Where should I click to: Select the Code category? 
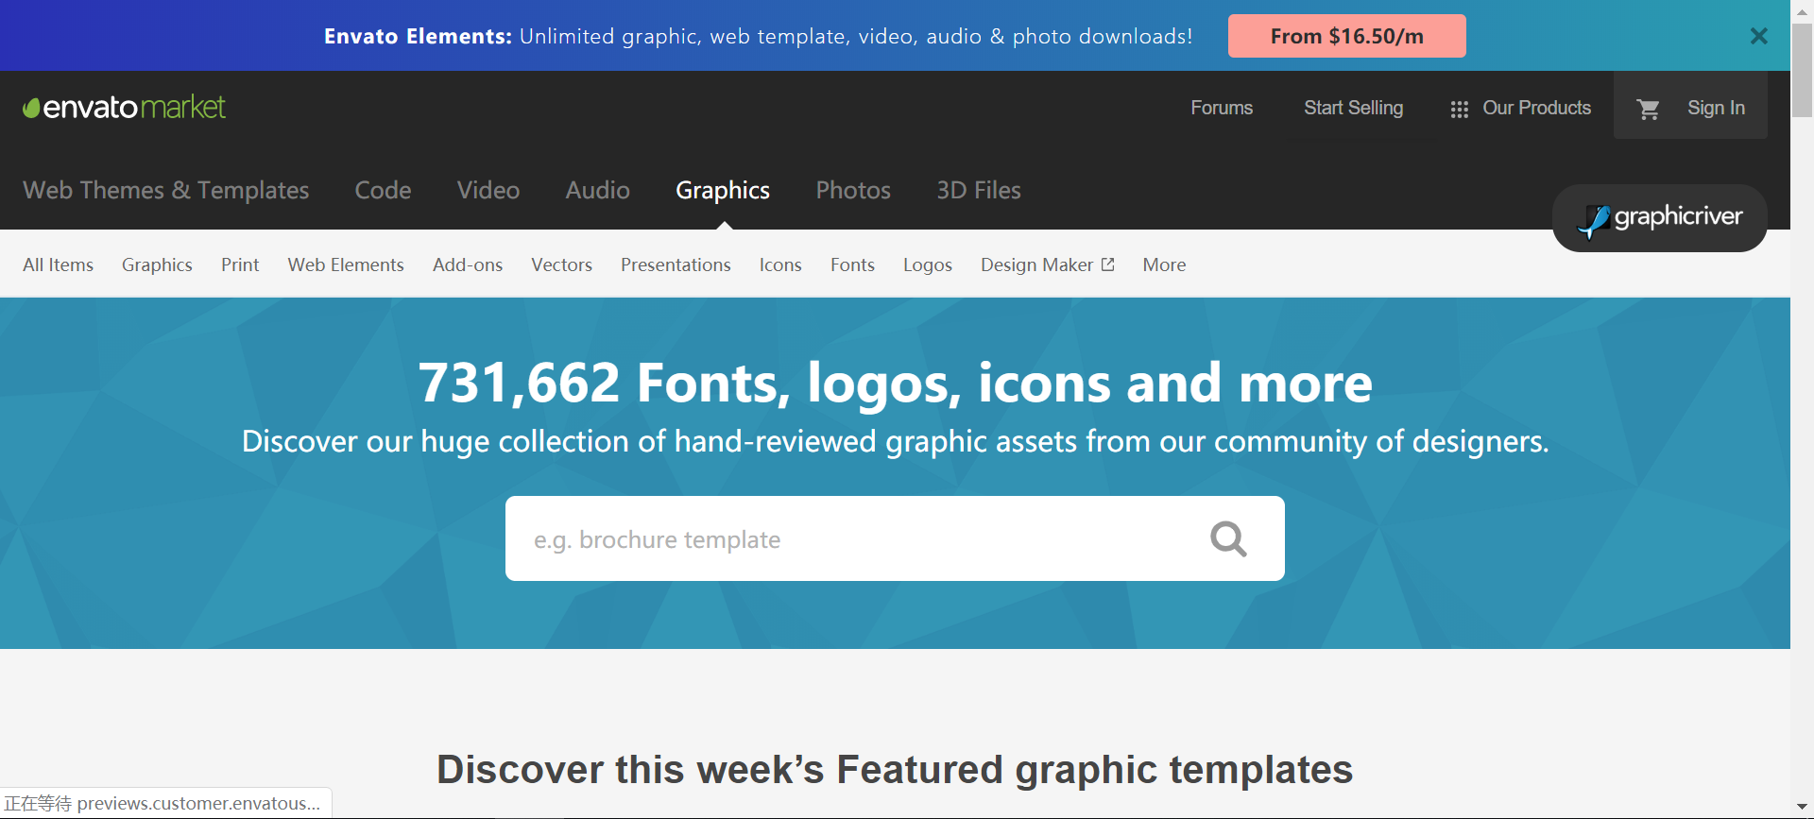pyautogui.click(x=383, y=190)
